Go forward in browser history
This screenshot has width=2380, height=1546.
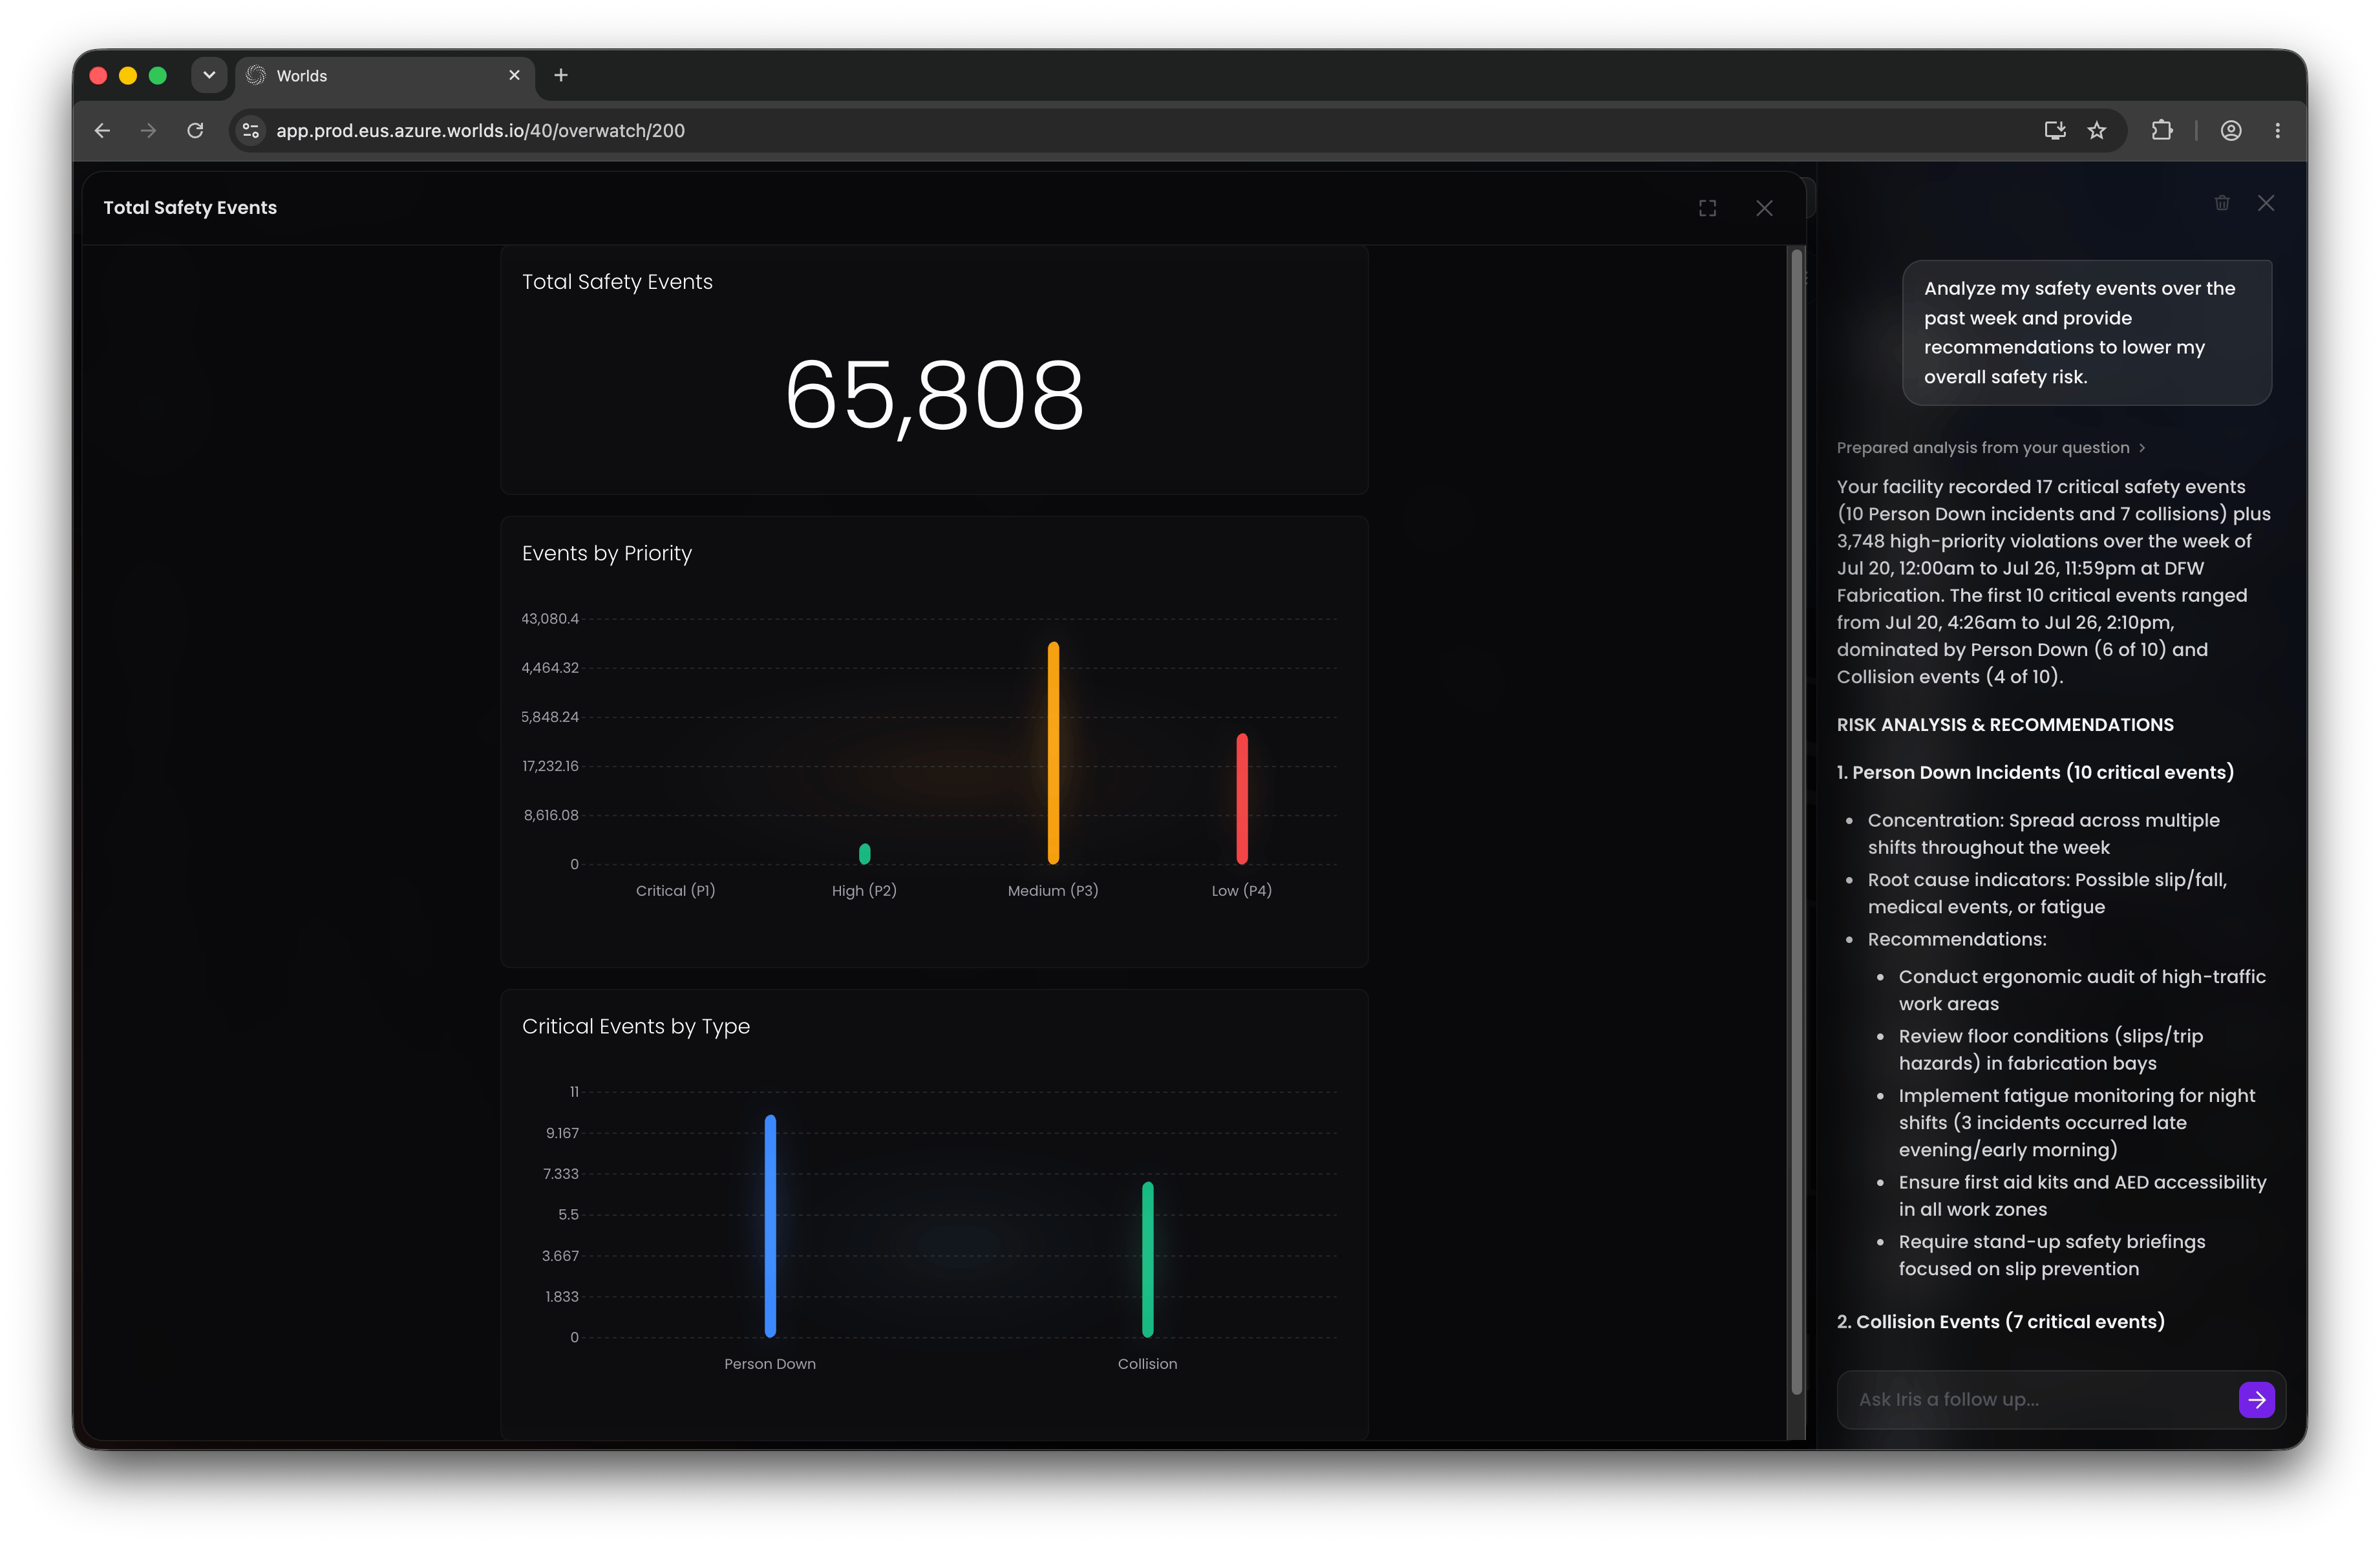148,130
